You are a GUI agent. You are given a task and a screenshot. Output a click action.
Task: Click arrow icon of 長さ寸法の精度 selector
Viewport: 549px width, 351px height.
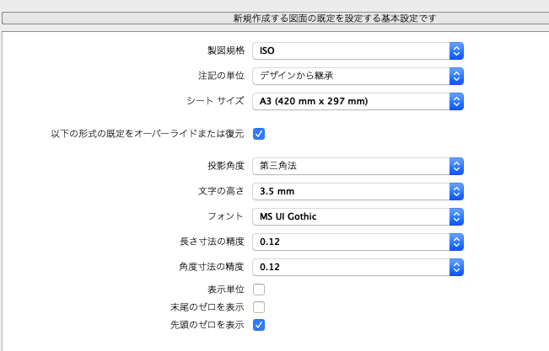456,242
